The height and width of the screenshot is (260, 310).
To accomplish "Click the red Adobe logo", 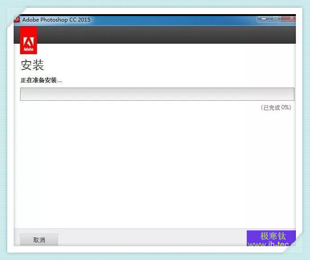I will point(29,40).
